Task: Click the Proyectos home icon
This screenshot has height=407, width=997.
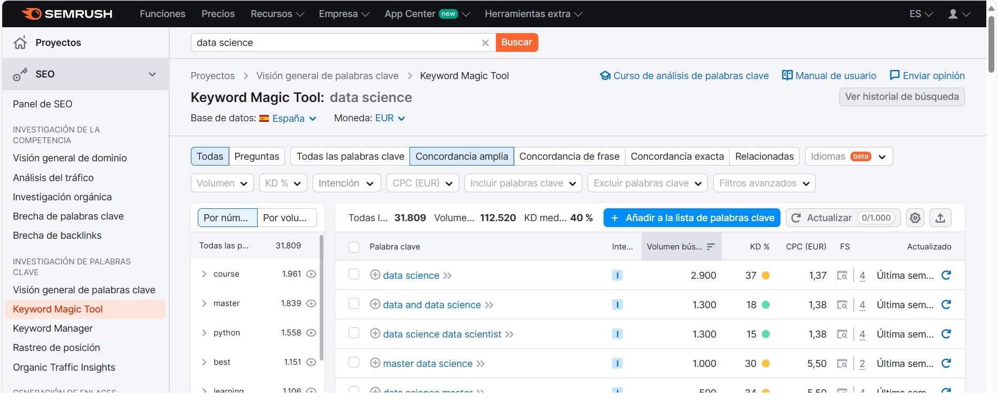Action: click(x=20, y=43)
